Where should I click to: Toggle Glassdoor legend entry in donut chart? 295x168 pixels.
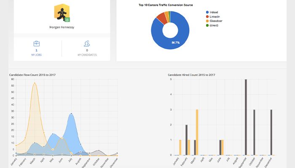coord(214,21)
